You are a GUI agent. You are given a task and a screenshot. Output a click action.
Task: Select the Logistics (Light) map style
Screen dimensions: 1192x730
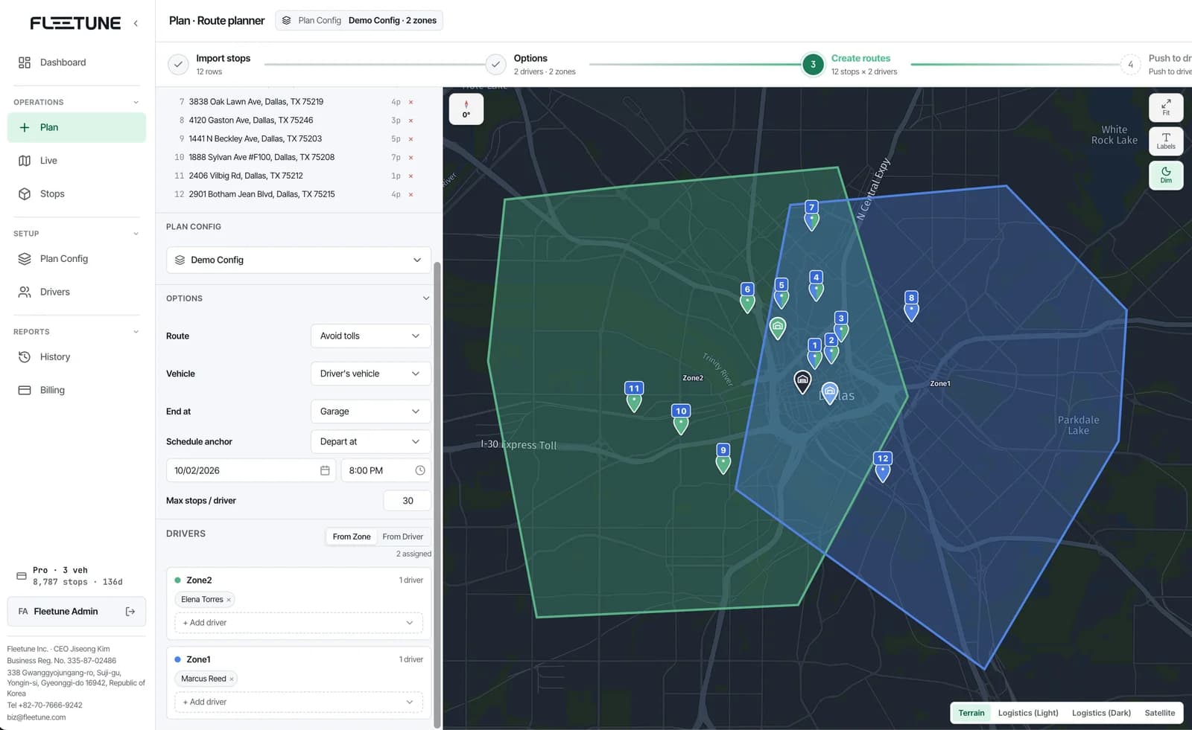pyautogui.click(x=1028, y=713)
